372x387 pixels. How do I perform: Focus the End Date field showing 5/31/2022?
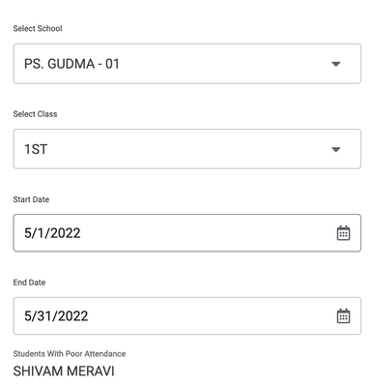pos(187,315)
